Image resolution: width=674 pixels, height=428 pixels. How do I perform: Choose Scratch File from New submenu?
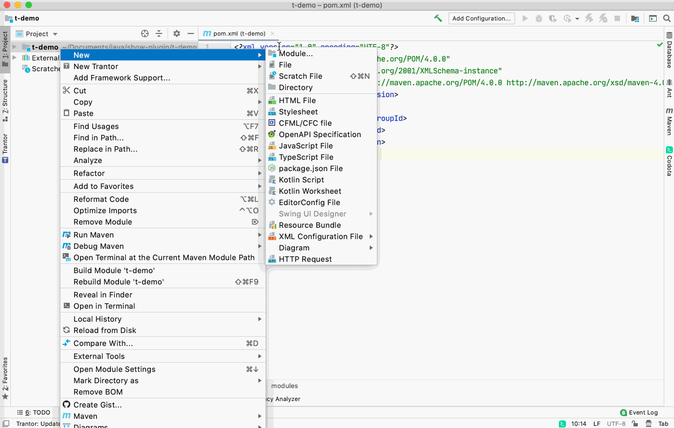tap(321, 76)
